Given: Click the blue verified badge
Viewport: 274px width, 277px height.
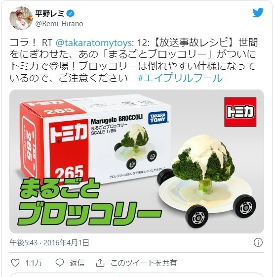Looking at the screenshot, I should (x=71, y=14).
